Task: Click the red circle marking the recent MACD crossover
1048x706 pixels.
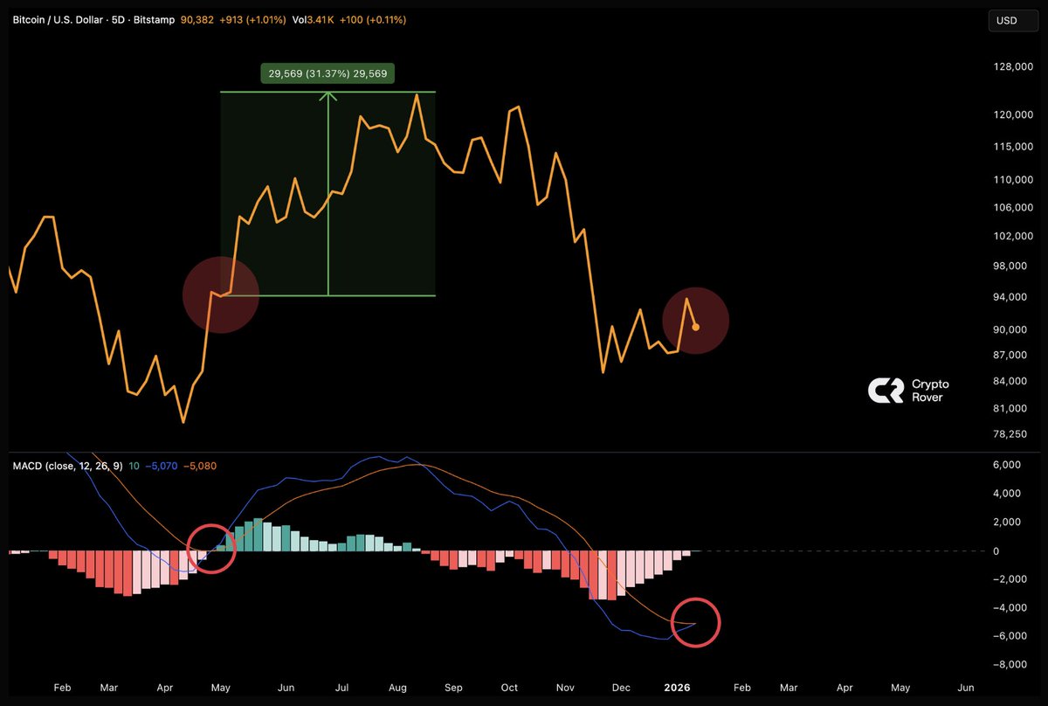Action: click(x=696, y=622)
